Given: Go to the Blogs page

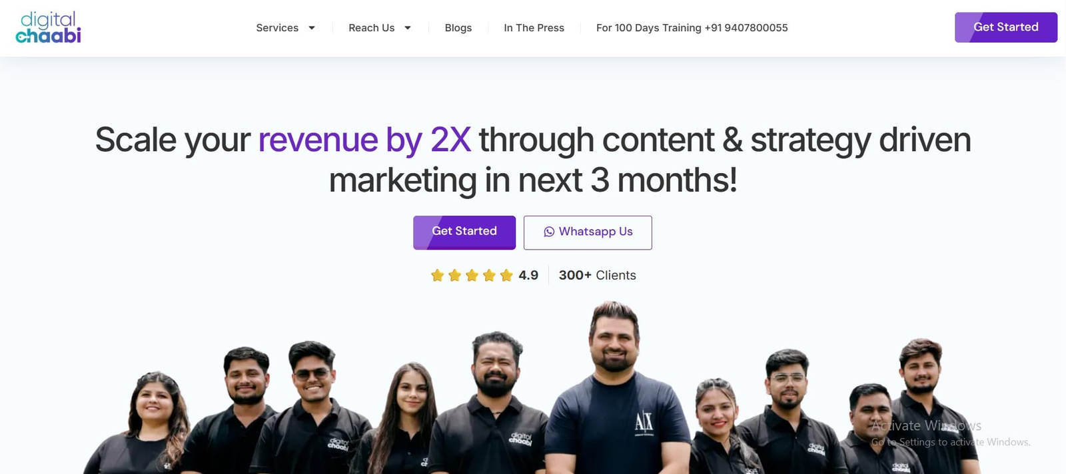Looking at the screenshot, I should [x=458, y=28].
